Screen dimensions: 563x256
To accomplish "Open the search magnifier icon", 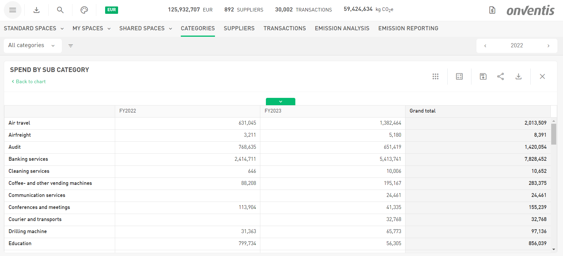I will coord(60,10).
